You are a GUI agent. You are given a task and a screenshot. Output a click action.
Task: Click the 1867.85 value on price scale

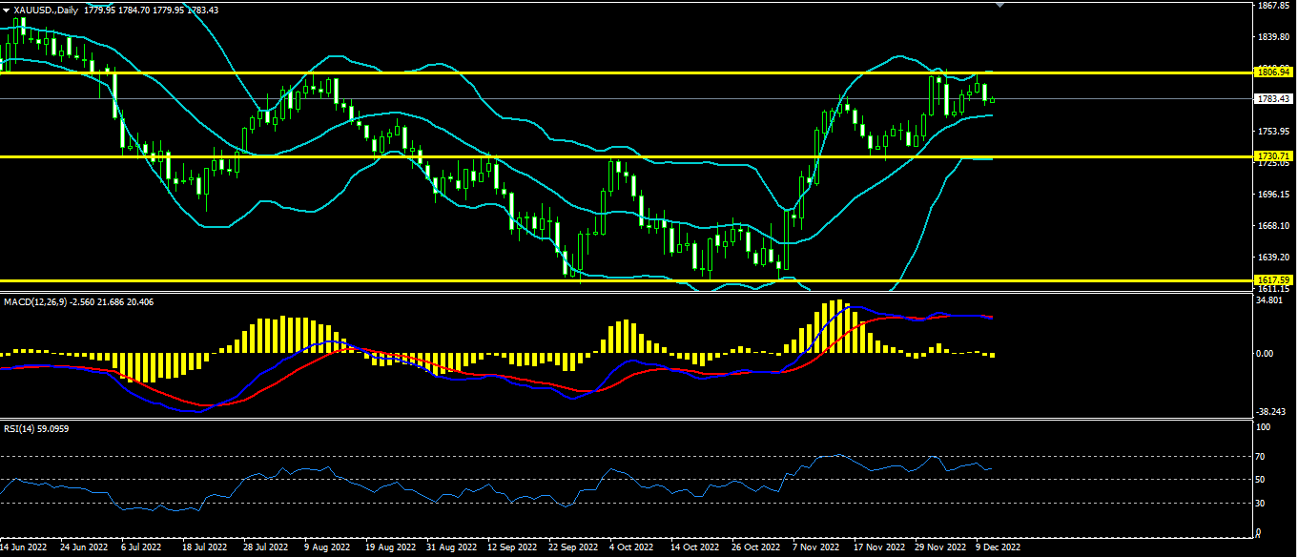[1272, 6]
